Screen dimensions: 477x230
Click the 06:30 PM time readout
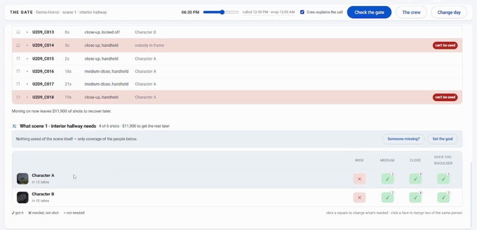tap(190, 12)
